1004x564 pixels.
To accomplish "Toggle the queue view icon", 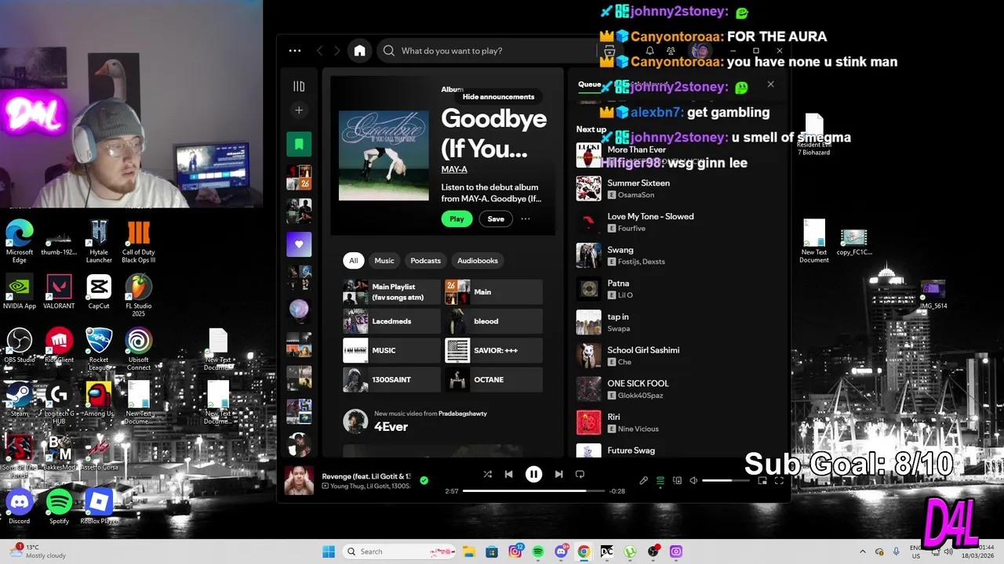I will [x=660, y=481].
